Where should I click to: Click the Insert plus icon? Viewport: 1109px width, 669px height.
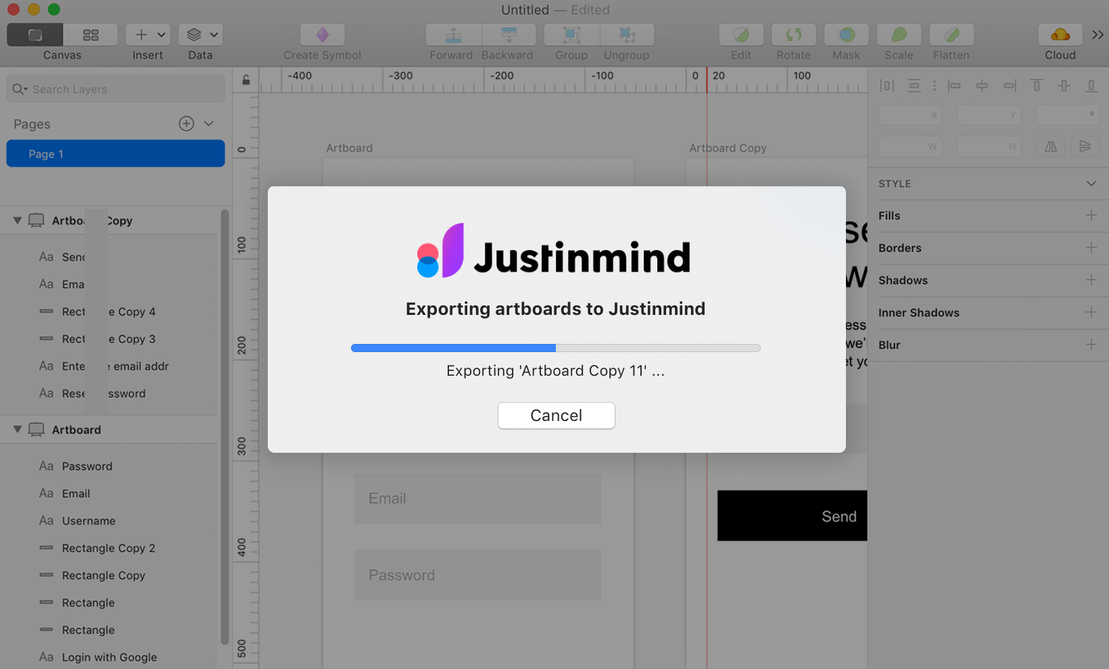tap(141, 35)
